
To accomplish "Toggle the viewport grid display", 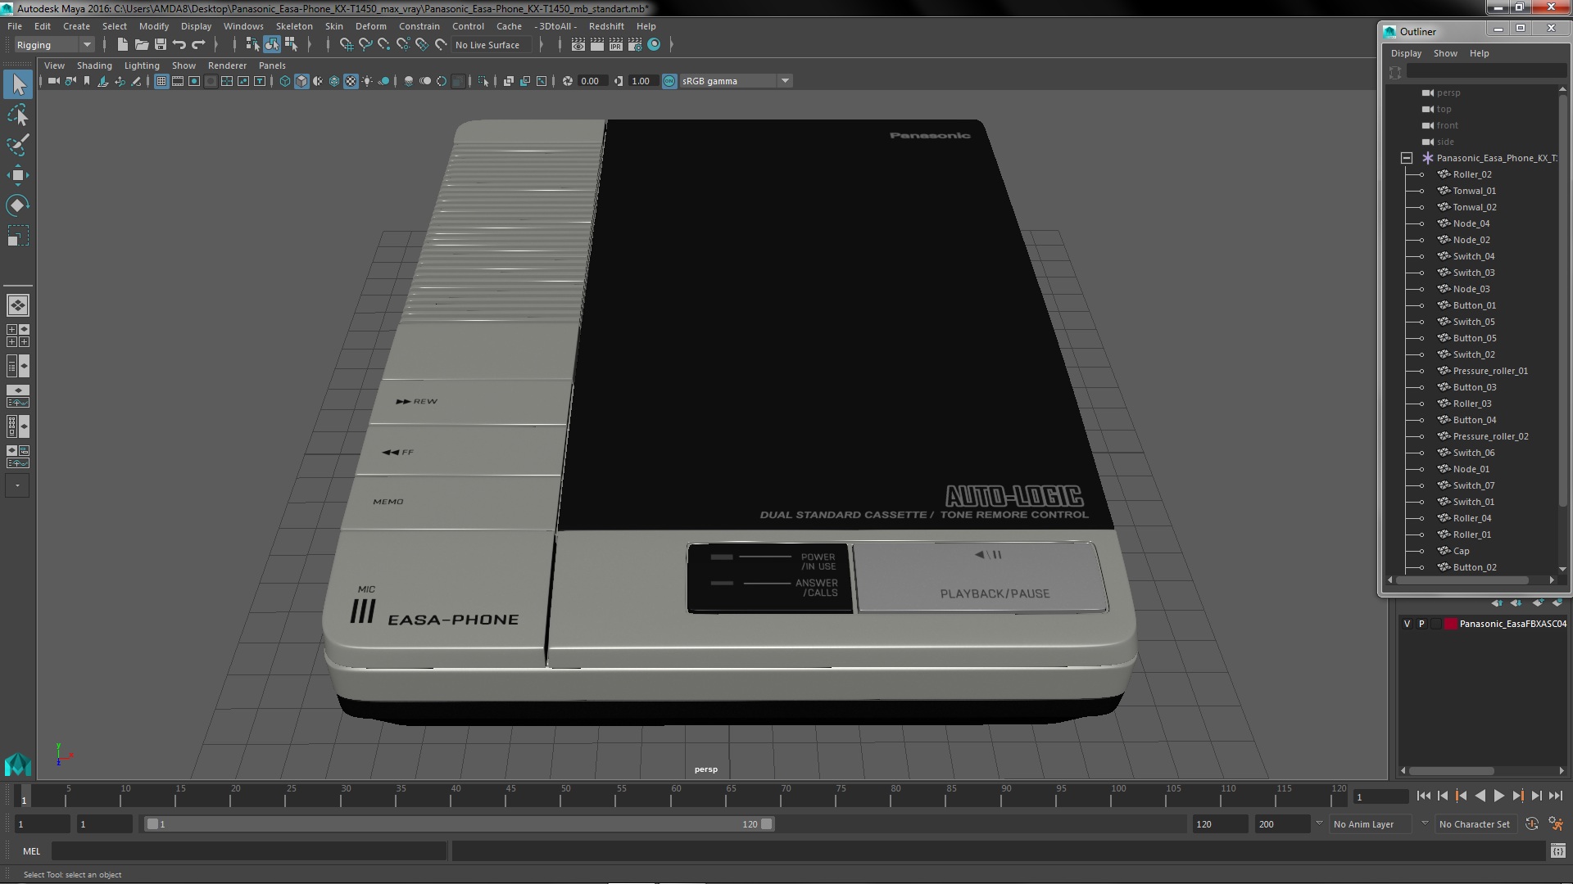I will [x=161, y=81].
